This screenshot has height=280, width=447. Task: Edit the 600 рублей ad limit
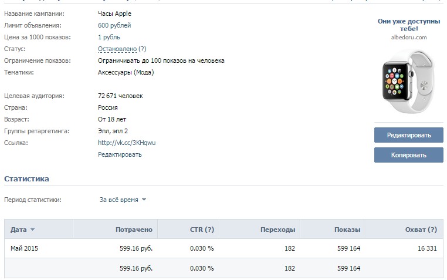click(x=114, y=25)
